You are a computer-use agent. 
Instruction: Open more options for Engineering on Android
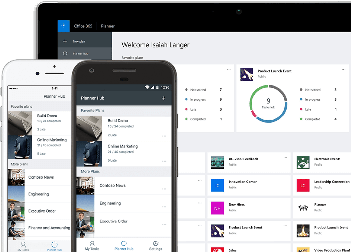164,207
